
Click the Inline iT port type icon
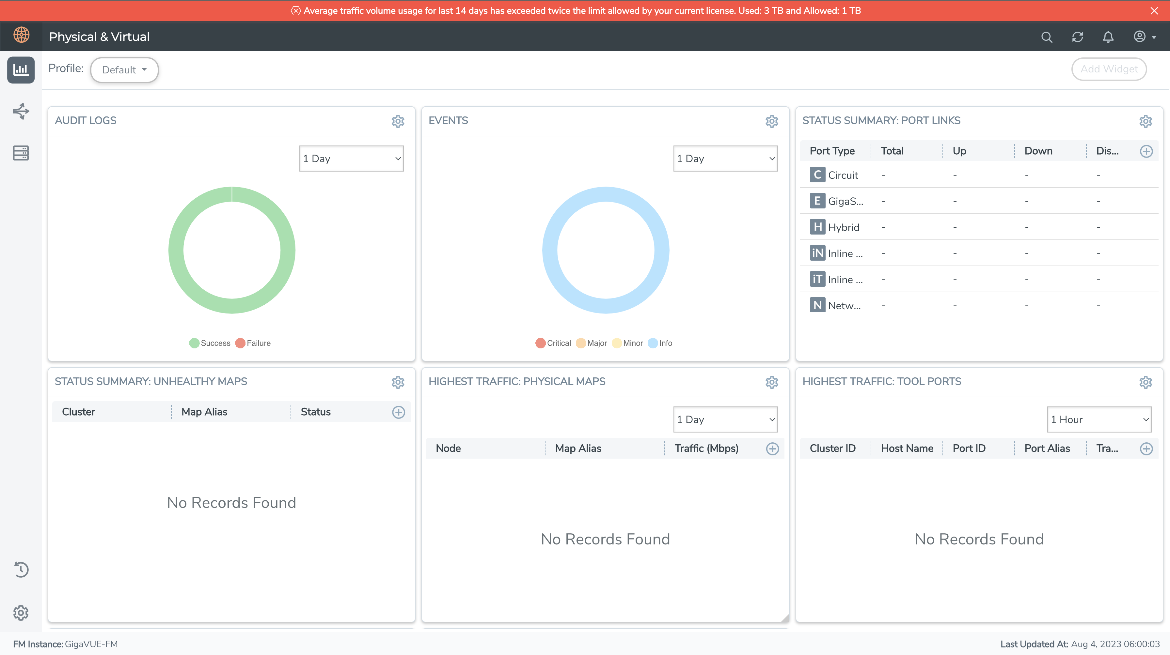(817, 279)
